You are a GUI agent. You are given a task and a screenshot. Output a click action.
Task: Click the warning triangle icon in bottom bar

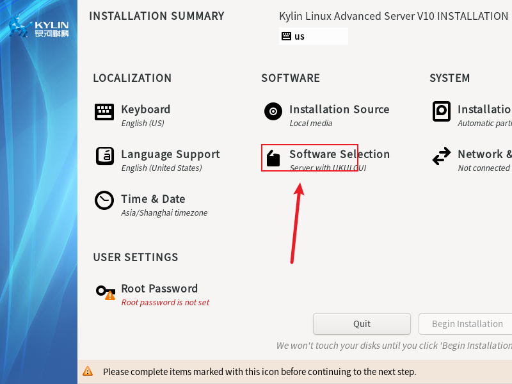[x=88, y=371]
